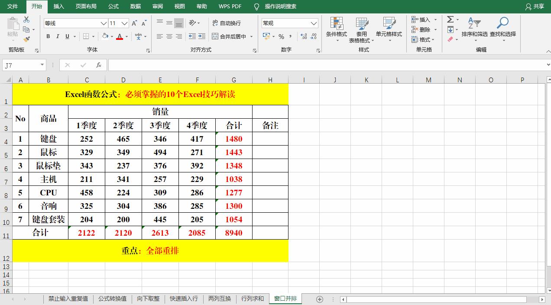Image resolution: width=551 pixels, height=305 pixels.
Task: Open 条件格式 conditional formatting
Action: tap(337, 29)
